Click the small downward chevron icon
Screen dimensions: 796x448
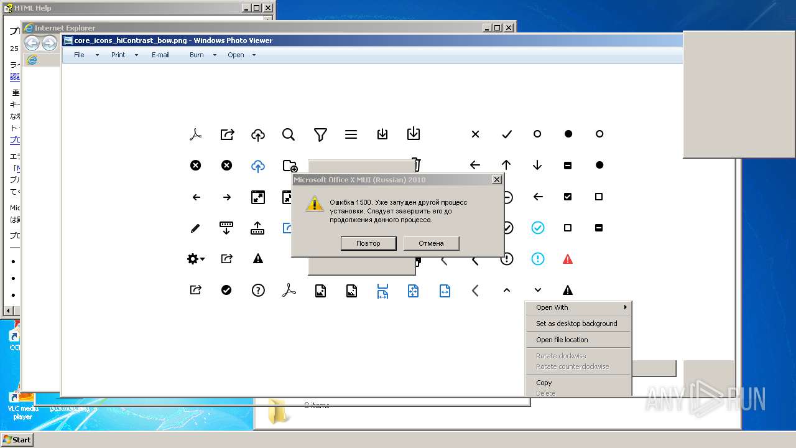(x=538, y=290)
